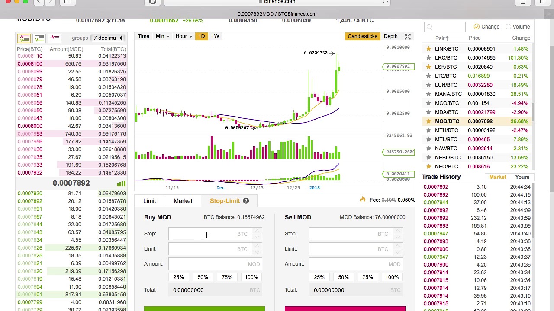Toggle the favorite star for LSK/BTC
Screen dimensions: 554x311
click(x=428, y=67)
